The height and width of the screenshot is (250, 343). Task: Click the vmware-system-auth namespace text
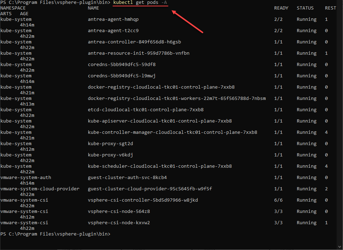(26, 178)
